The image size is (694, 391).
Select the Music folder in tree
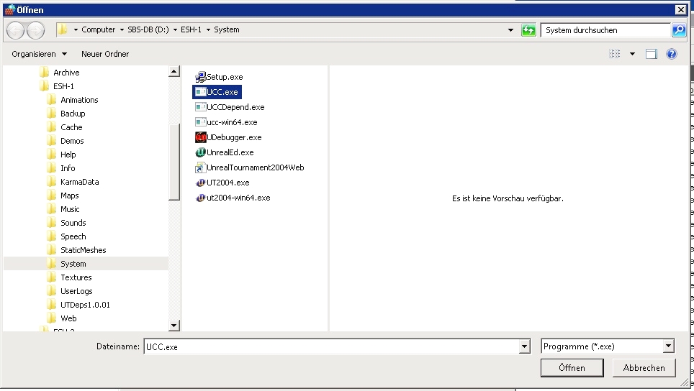70,209
